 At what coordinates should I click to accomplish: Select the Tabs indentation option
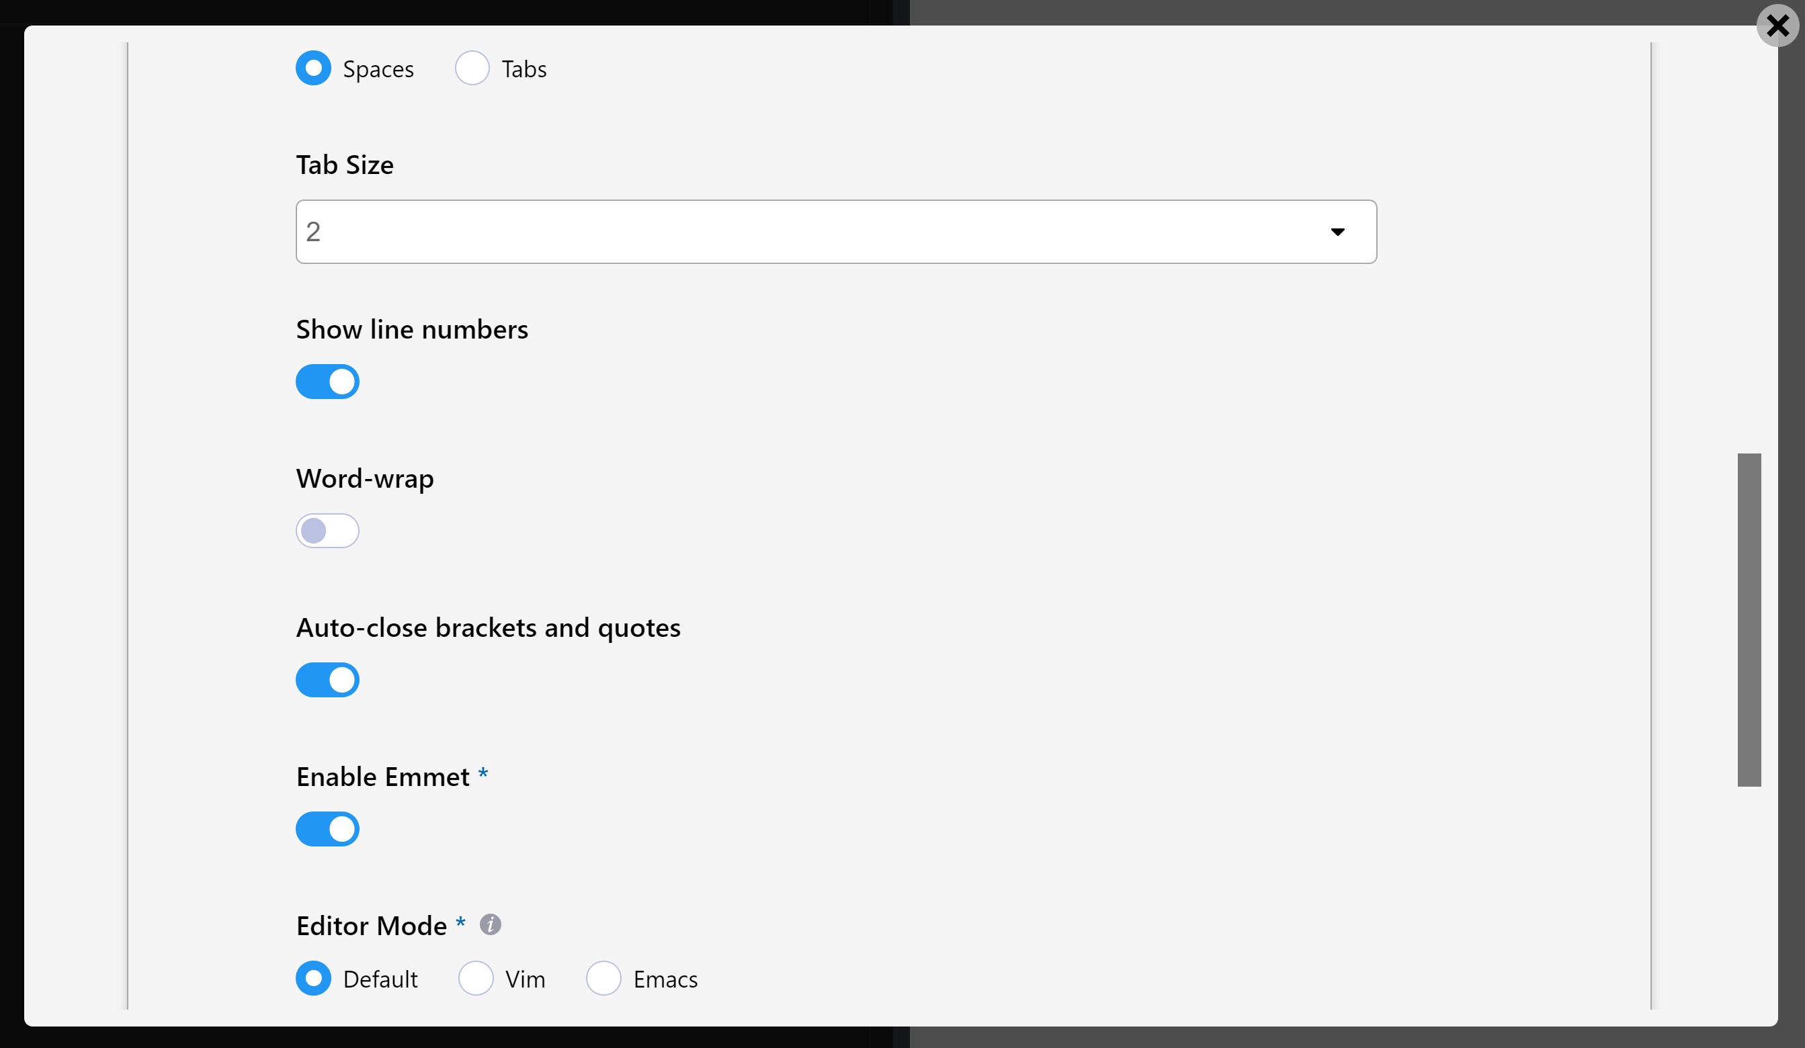(472, 69)
